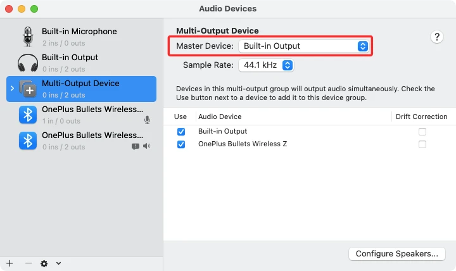
Task: Click the Audio Device column header
Action: [x=220, y=117]
